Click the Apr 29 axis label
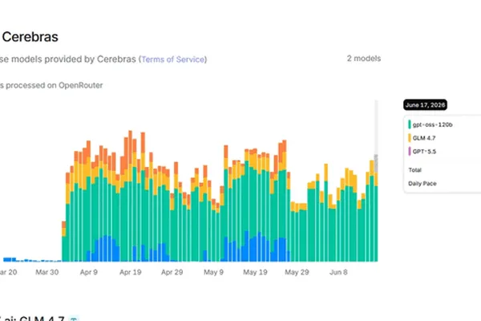Screen dimensions: 481x321 [x=172, y=272]
